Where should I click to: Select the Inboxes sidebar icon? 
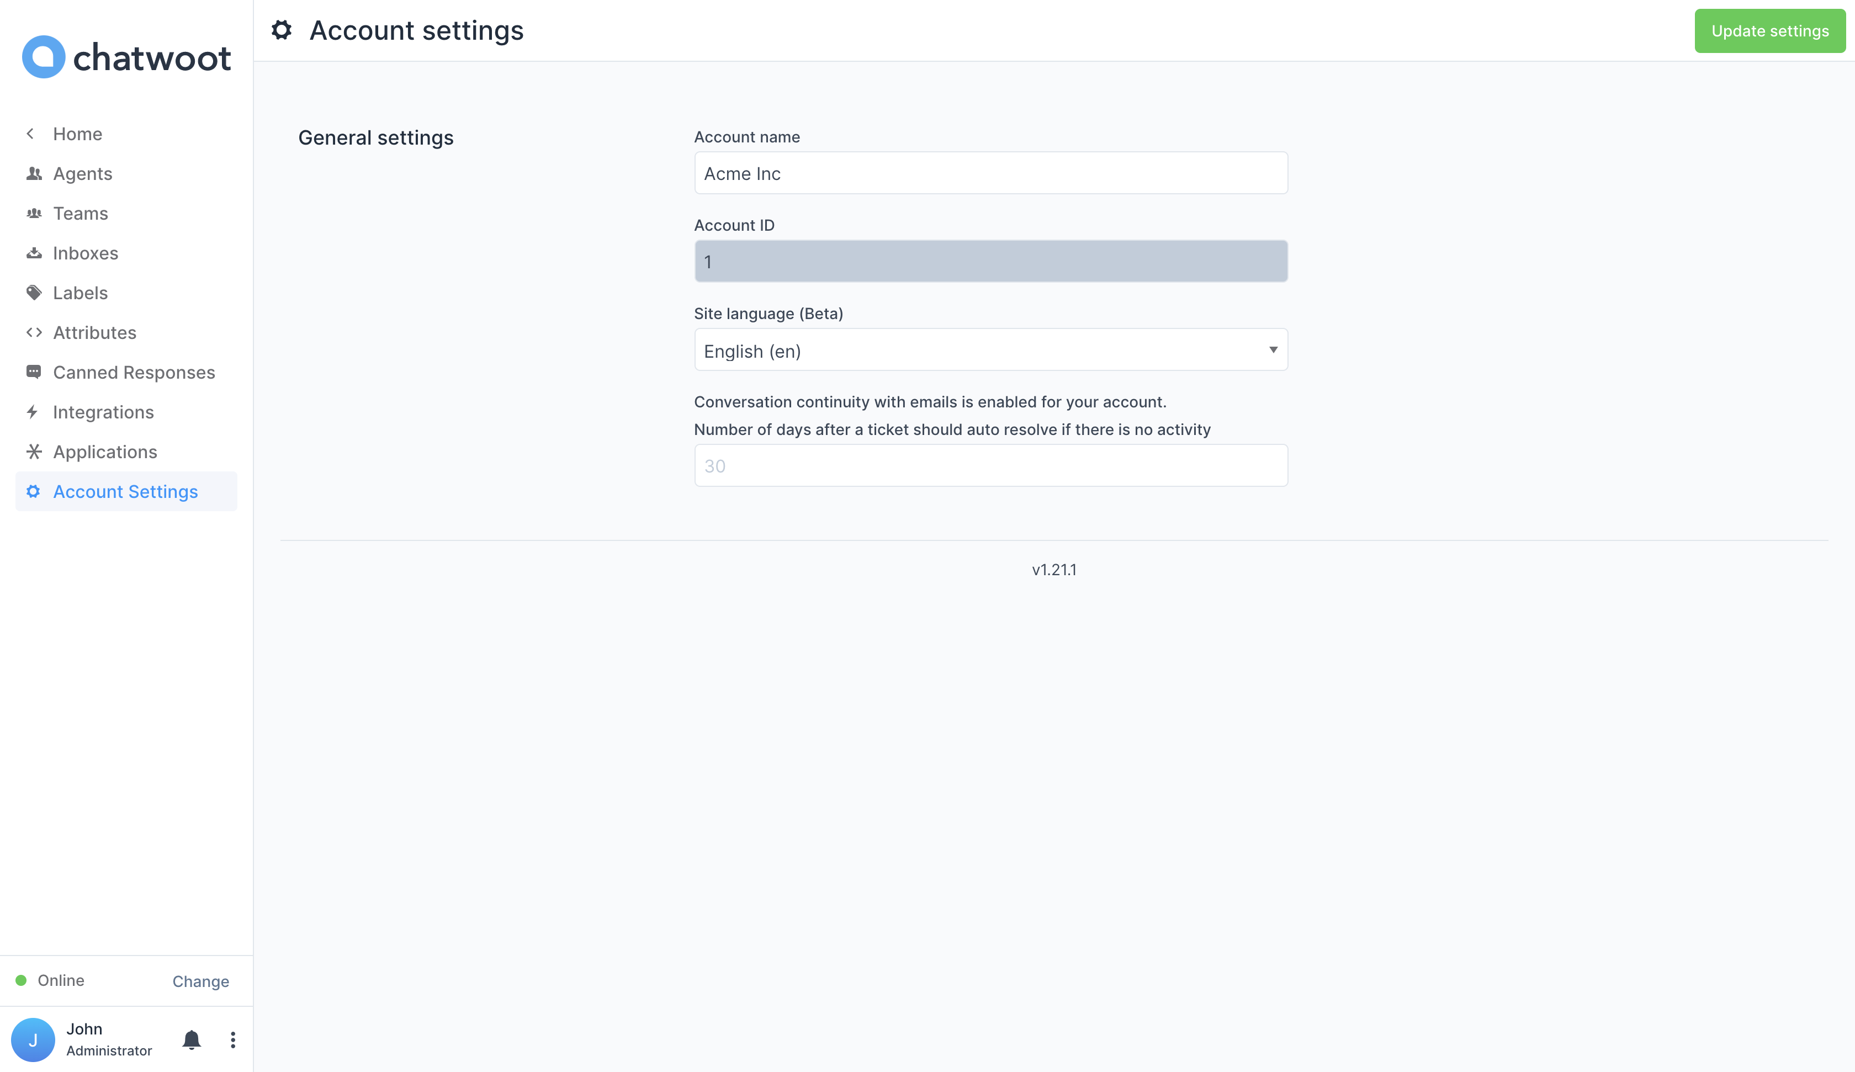34,252
